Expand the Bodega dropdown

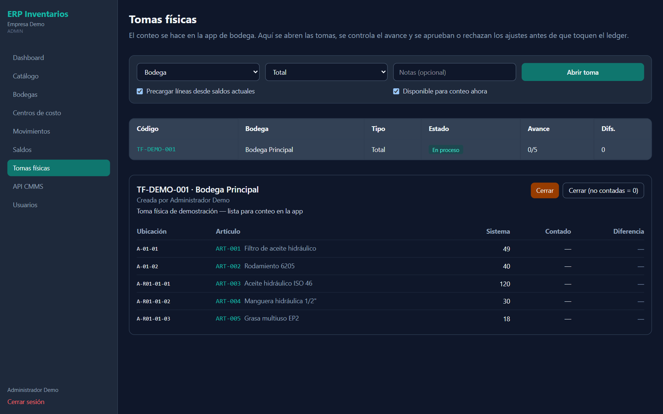click(x=198, y=72)
